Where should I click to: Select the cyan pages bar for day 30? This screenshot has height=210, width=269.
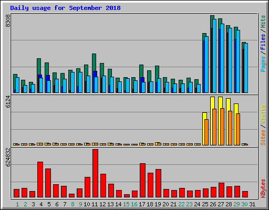coord(246,68)
